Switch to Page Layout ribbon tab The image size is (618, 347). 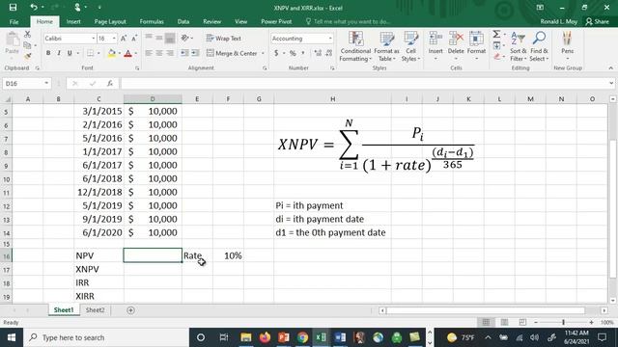point(110,21)
